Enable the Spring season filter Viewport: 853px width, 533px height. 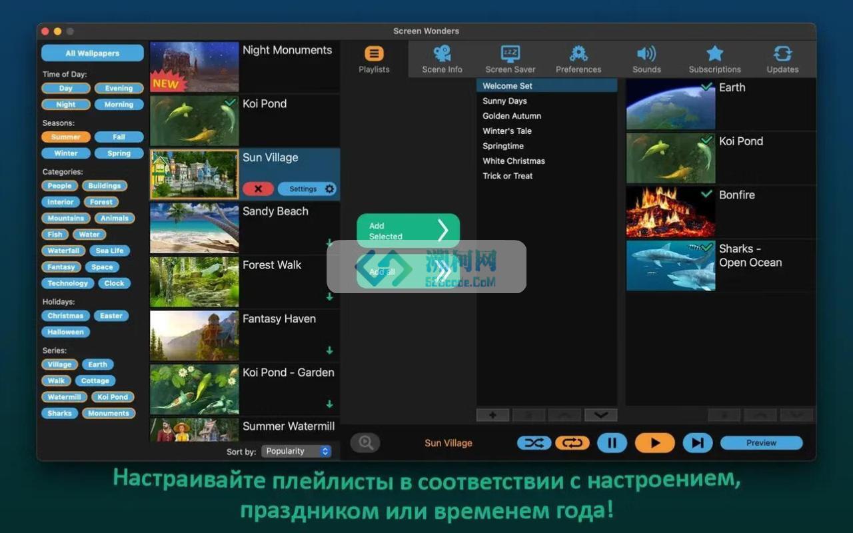click(119, 153)
